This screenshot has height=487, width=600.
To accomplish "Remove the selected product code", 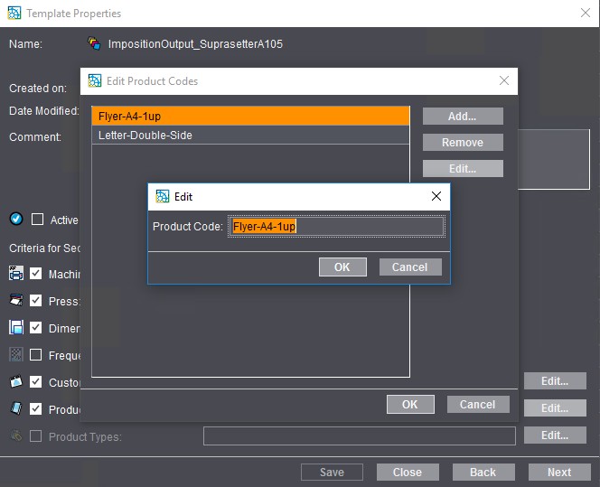I will 462,143.
